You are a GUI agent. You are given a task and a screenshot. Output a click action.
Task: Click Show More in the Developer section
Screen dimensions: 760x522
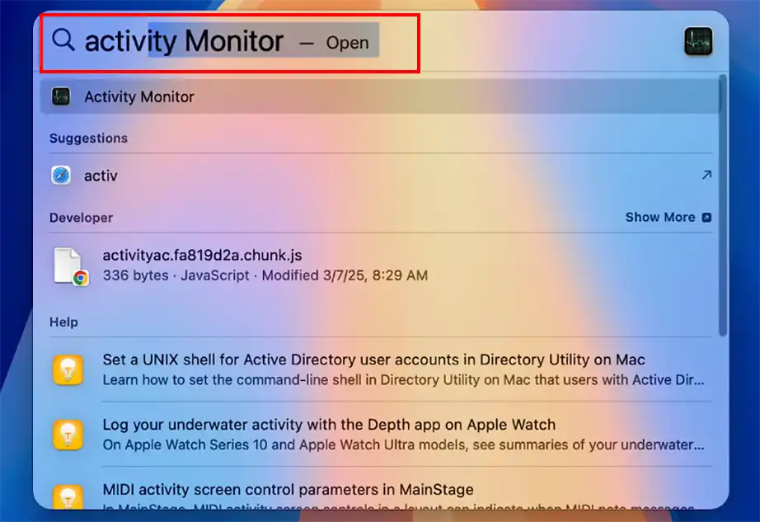click(x=660, y=217)
